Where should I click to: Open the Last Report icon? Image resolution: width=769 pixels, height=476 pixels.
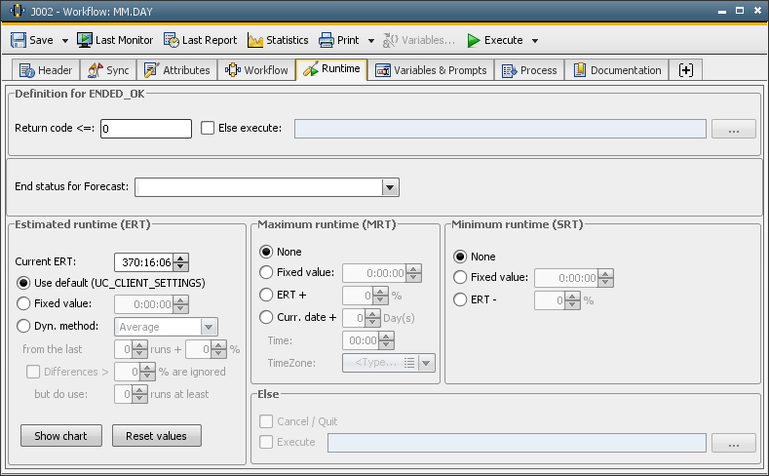[172, 40]
